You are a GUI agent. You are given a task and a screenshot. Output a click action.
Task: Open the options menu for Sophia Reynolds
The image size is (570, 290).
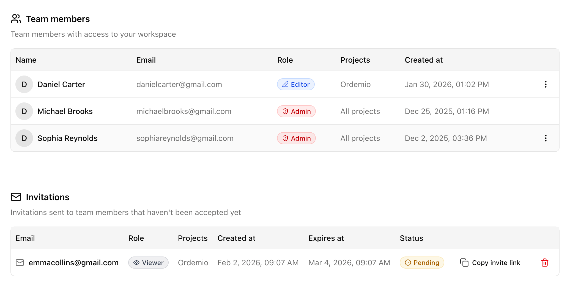pyautogui.click(x=546, y=138)
